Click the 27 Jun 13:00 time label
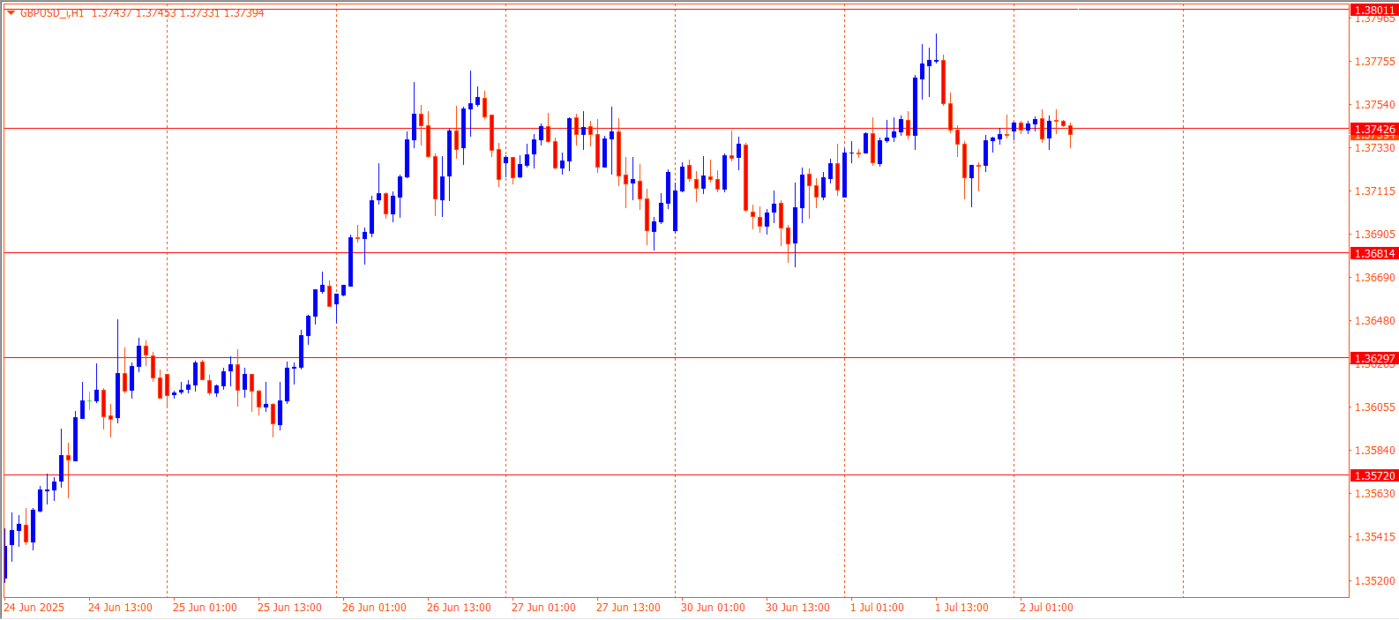Screen dimensions: 1399x620 628,608
